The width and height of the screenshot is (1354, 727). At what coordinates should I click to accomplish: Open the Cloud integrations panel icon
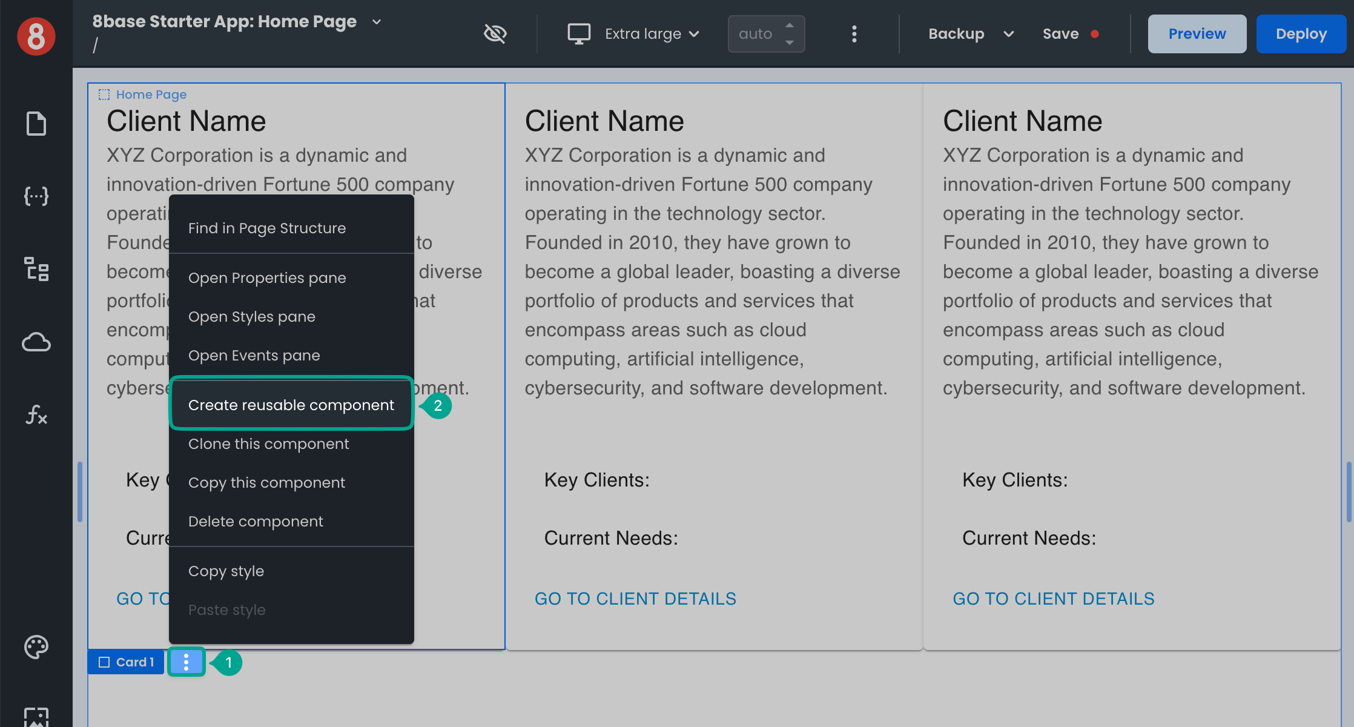[36, 342]
